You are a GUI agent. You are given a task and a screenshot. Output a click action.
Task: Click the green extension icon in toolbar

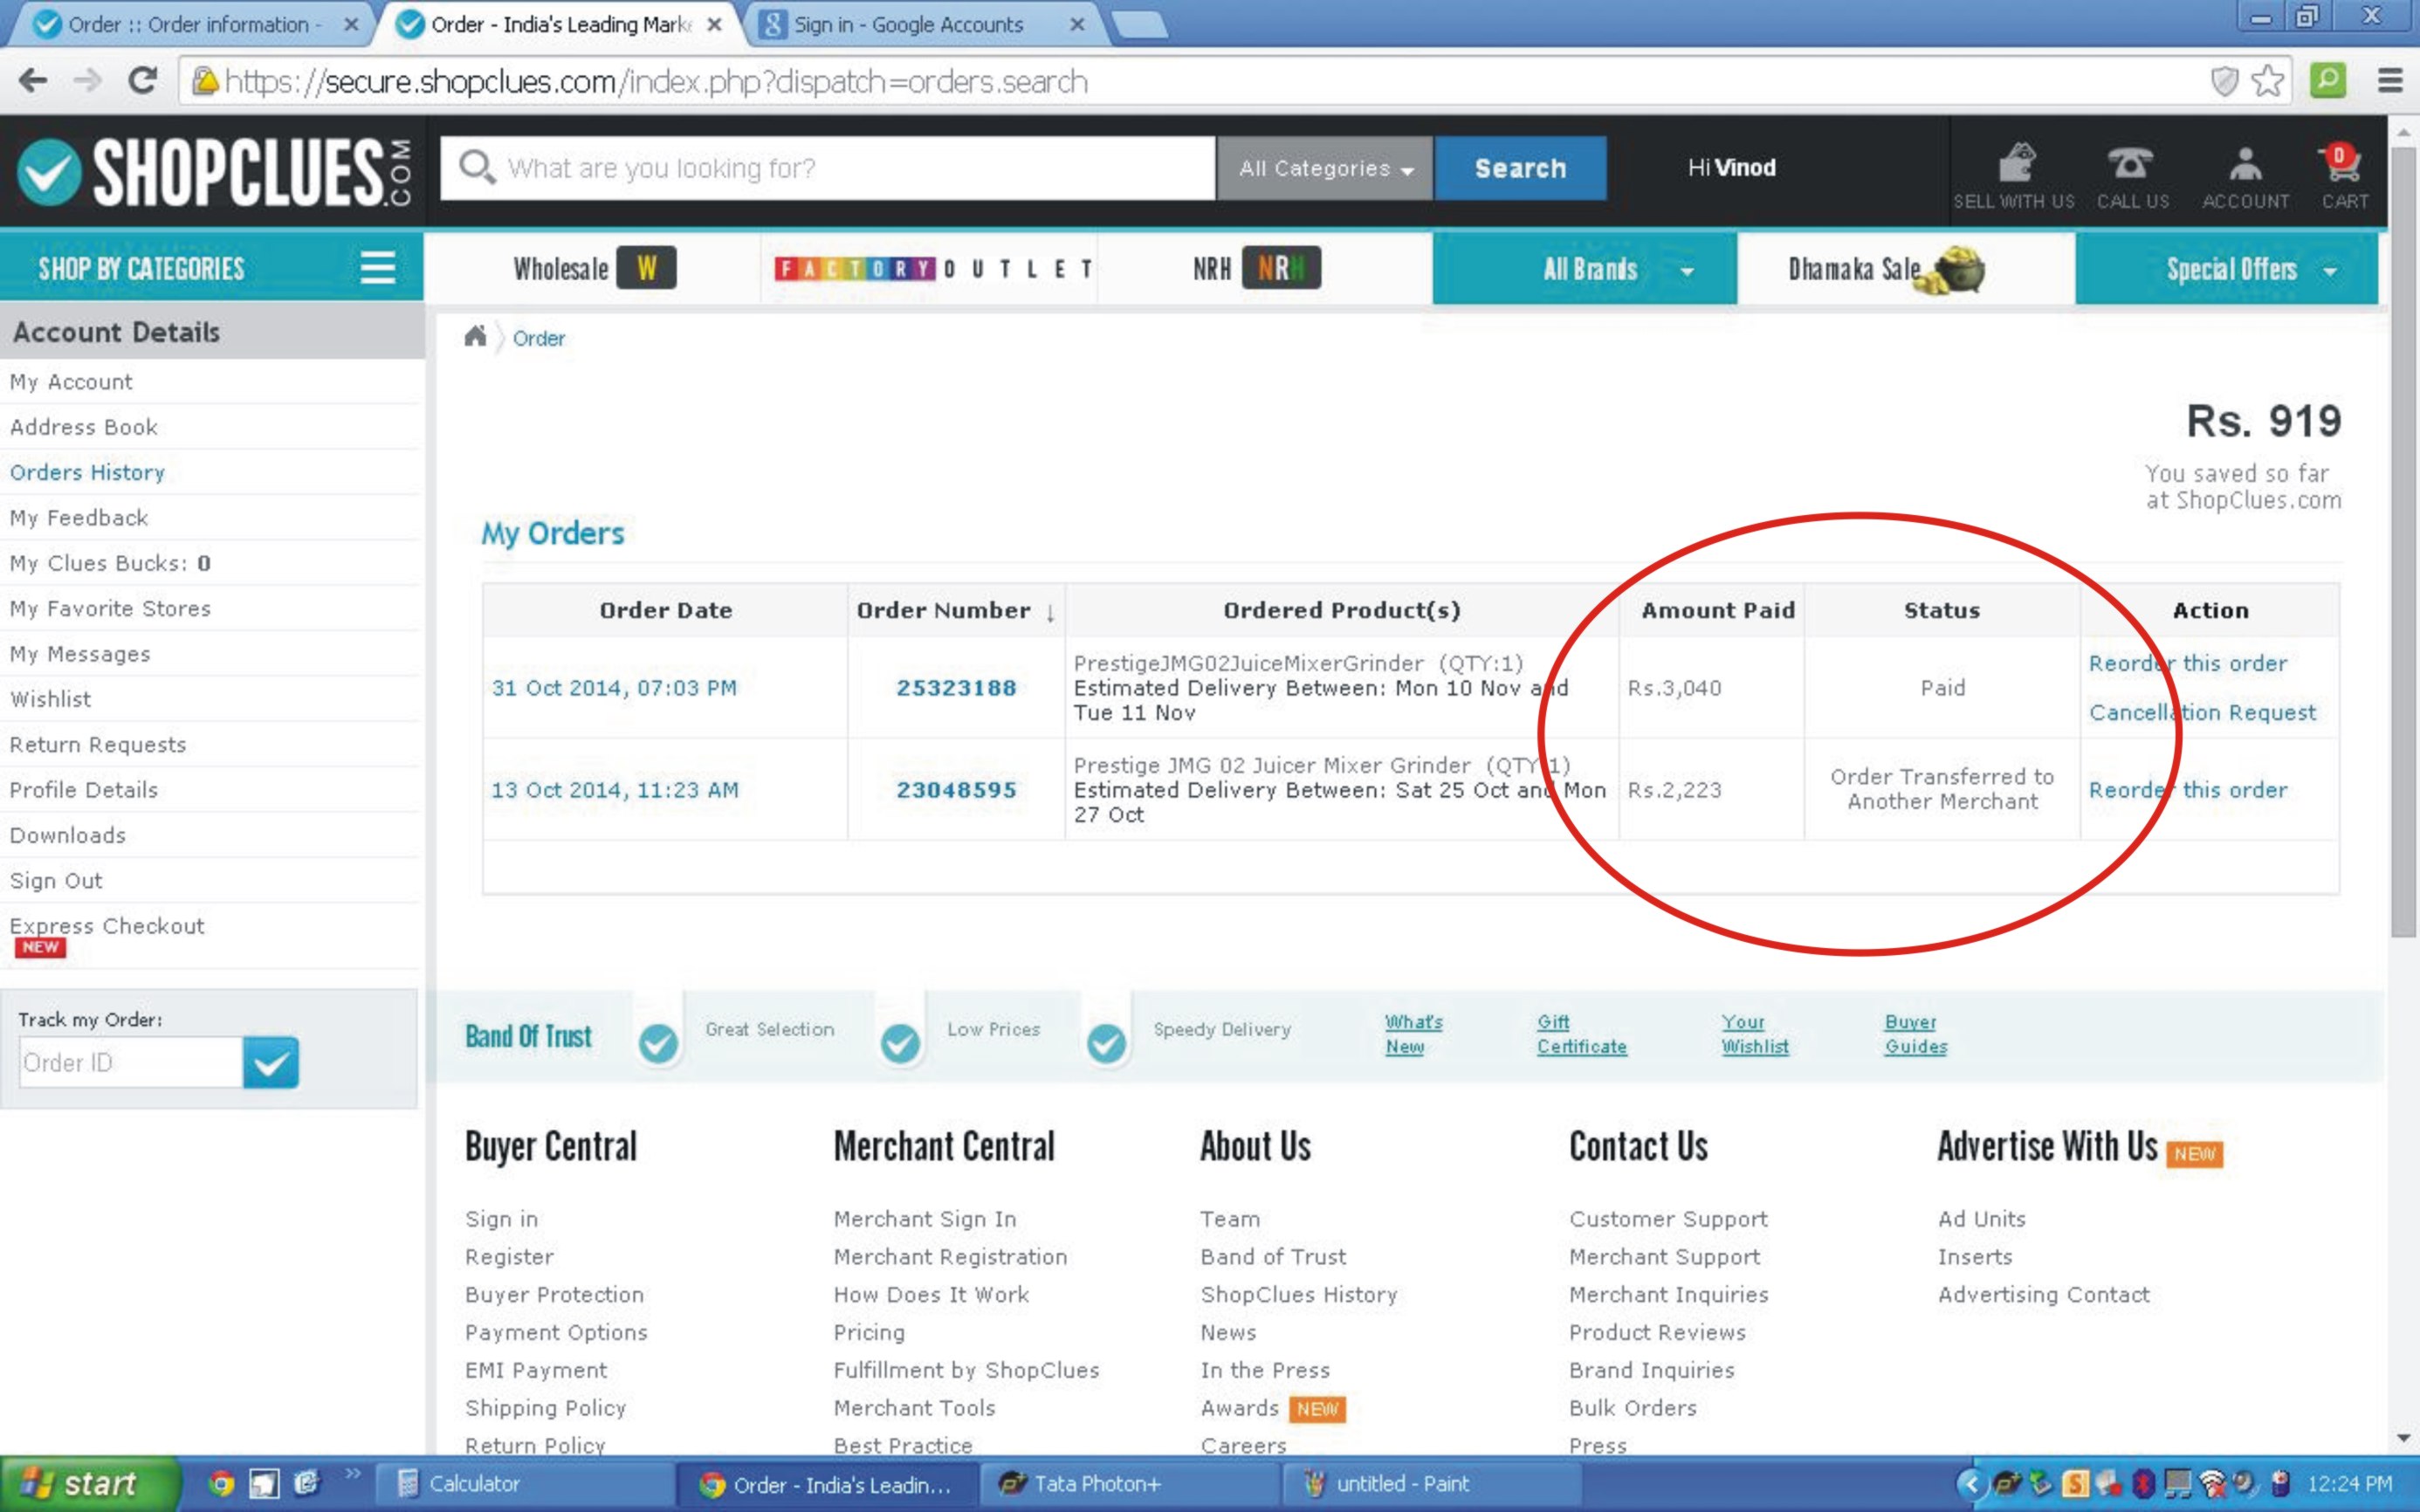point(2328,81)
